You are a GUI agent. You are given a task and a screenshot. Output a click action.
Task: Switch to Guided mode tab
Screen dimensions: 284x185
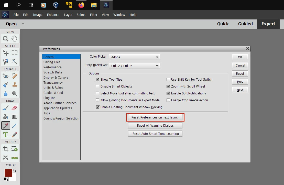(245, 24)
